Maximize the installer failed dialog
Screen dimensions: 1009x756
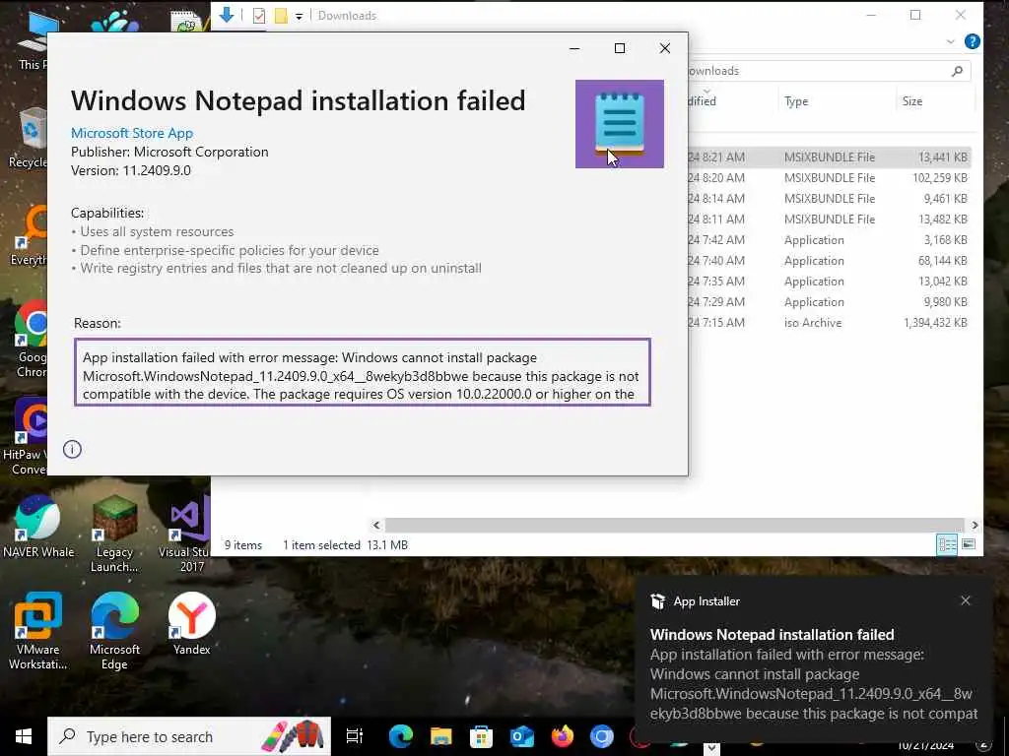(x=620, y=48)
